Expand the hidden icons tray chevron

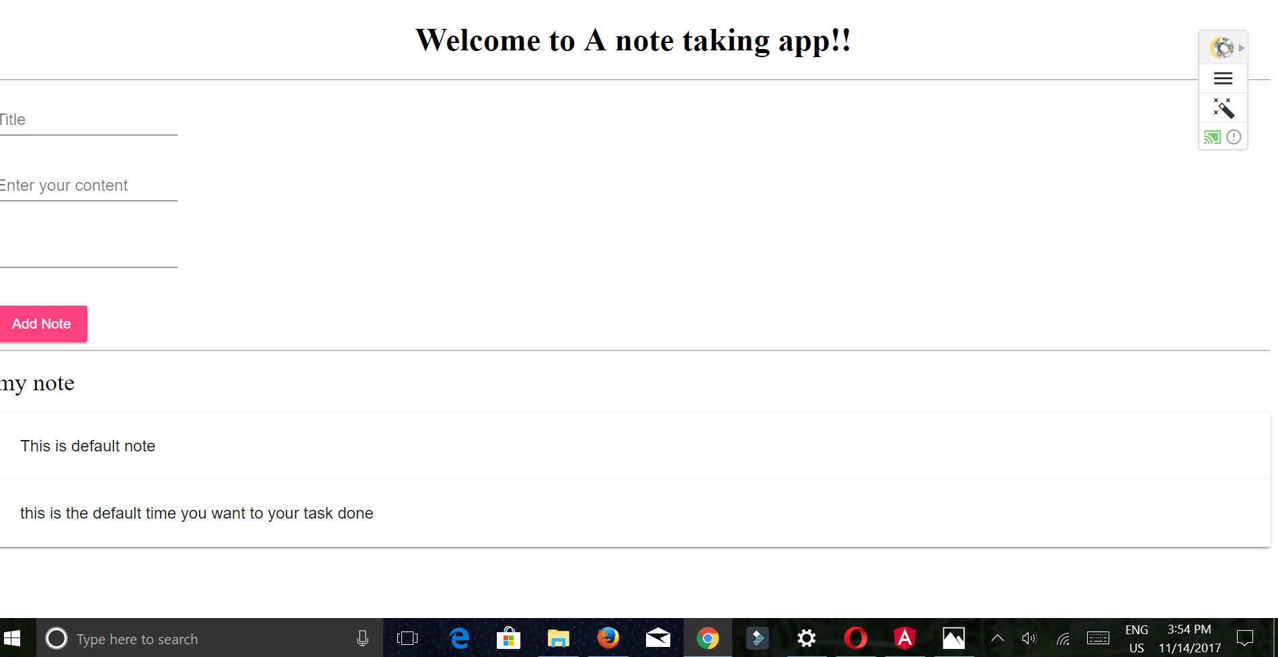coord(998,638)
